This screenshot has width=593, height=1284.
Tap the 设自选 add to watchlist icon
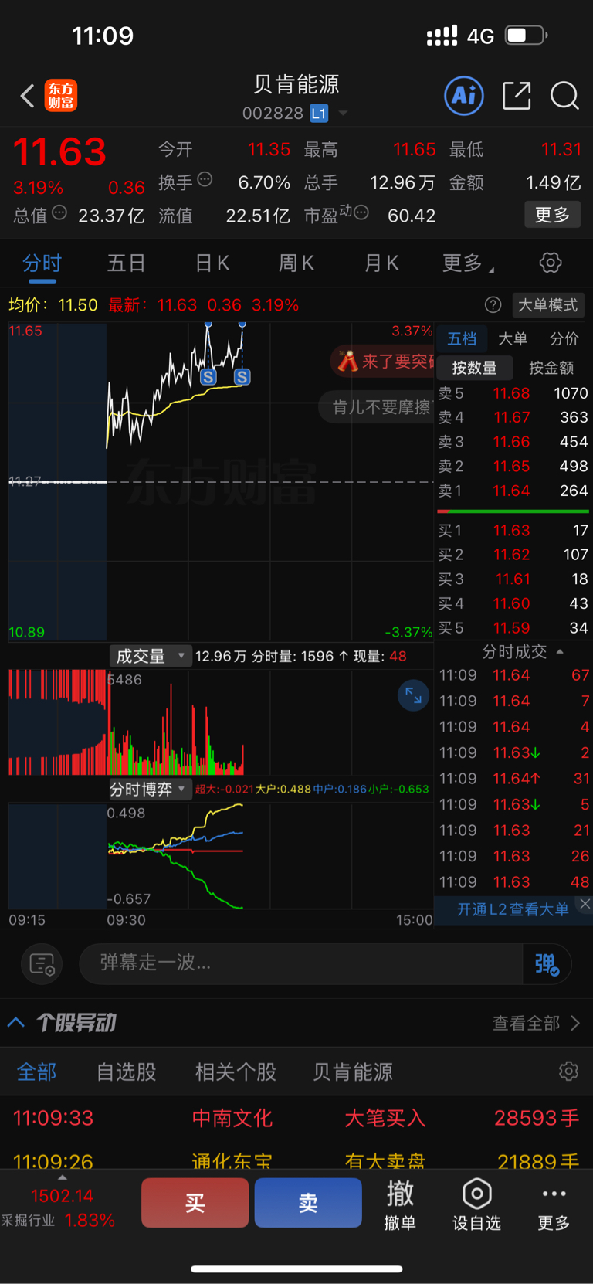tap(476, 1204)
